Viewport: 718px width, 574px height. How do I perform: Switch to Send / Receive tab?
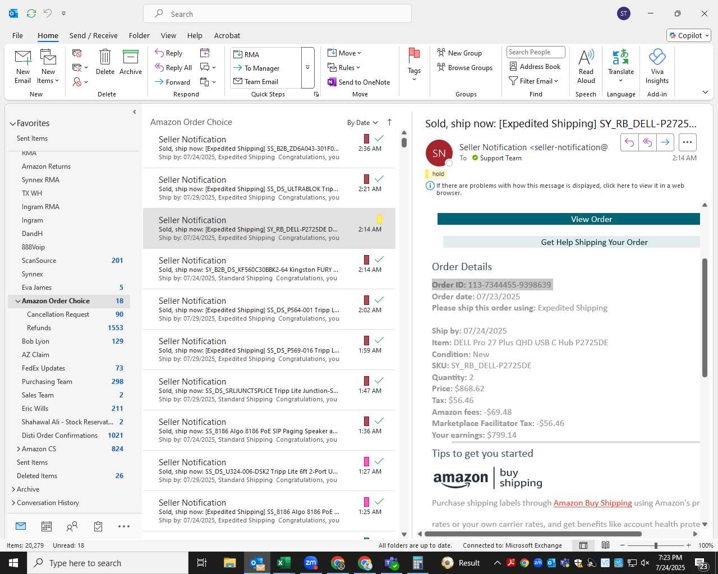(x=94, y=35)
